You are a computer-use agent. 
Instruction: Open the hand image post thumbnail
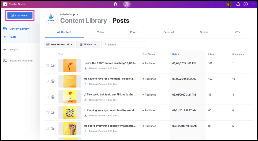pyautogui.click(x=70, y=128)
